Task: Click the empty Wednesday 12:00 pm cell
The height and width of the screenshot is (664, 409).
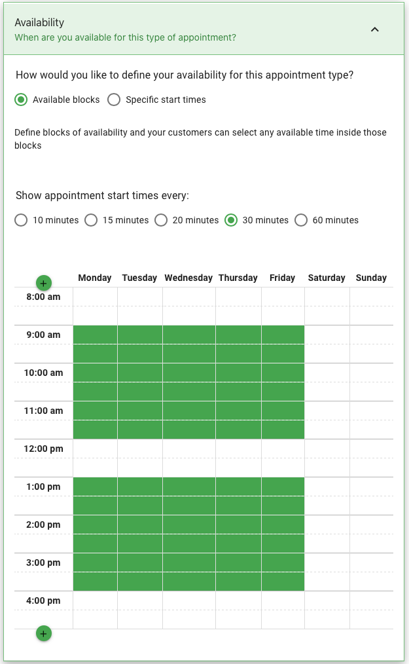Action: [x=189, y=449]
